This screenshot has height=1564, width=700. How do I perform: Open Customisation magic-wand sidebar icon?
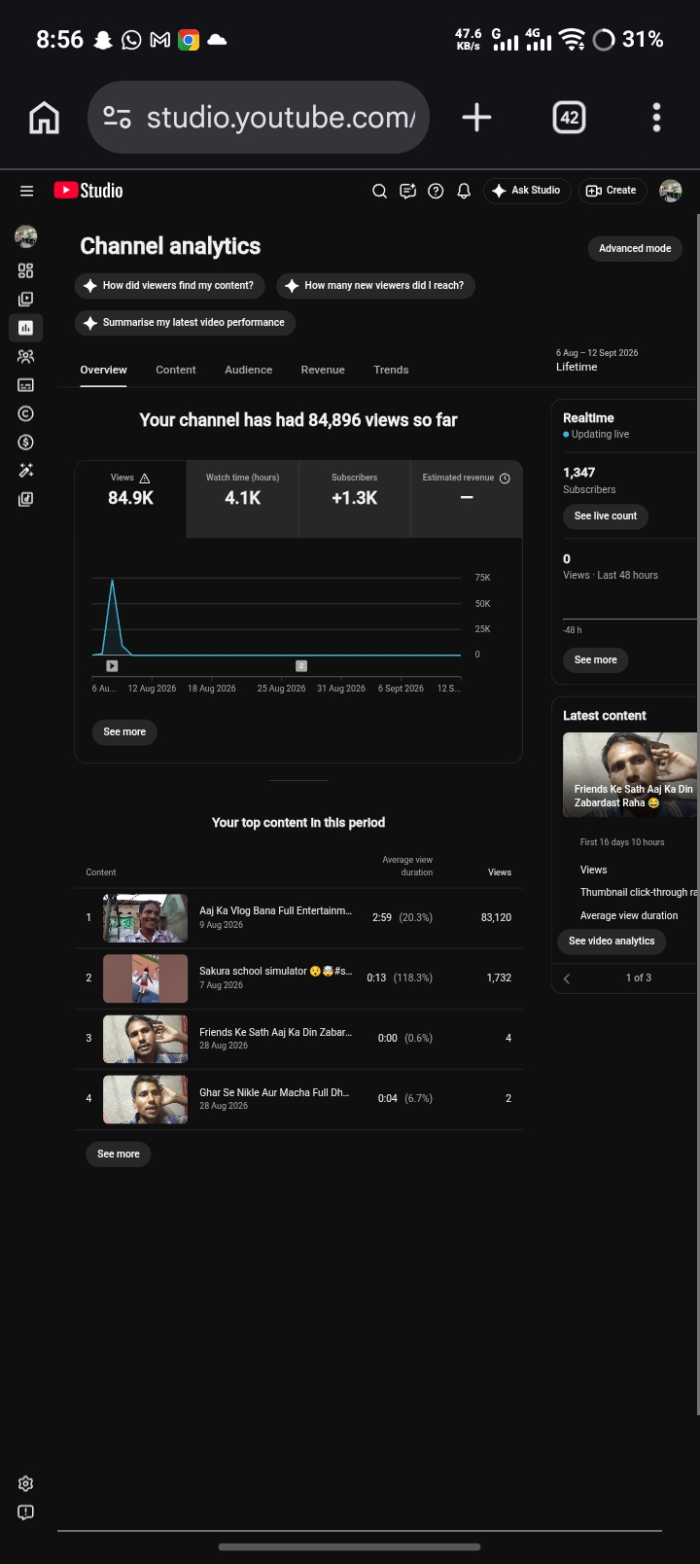(26, 471)
